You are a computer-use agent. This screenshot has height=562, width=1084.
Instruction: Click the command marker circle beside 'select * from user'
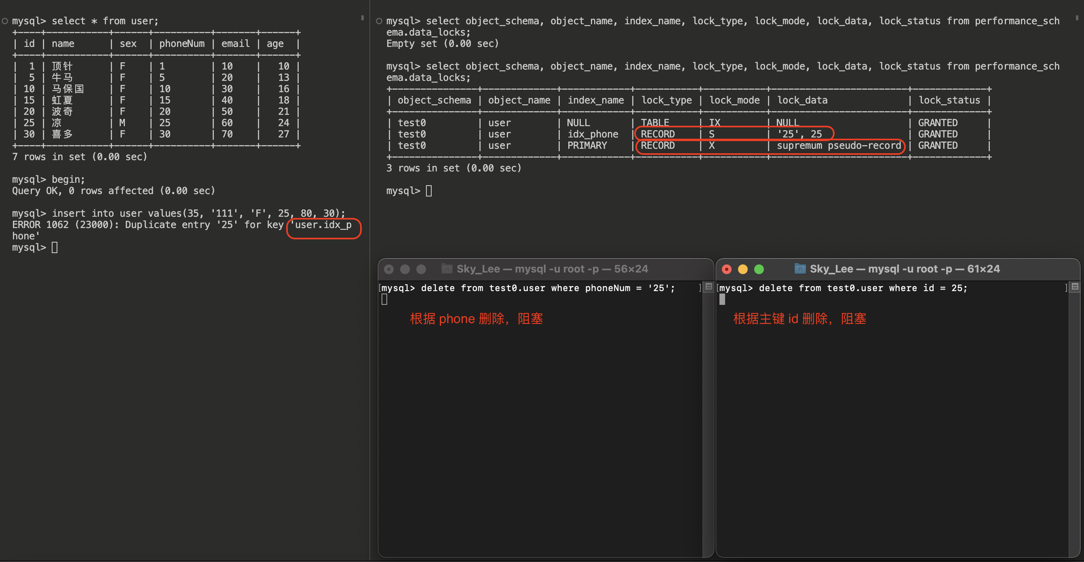coord(5,21)
